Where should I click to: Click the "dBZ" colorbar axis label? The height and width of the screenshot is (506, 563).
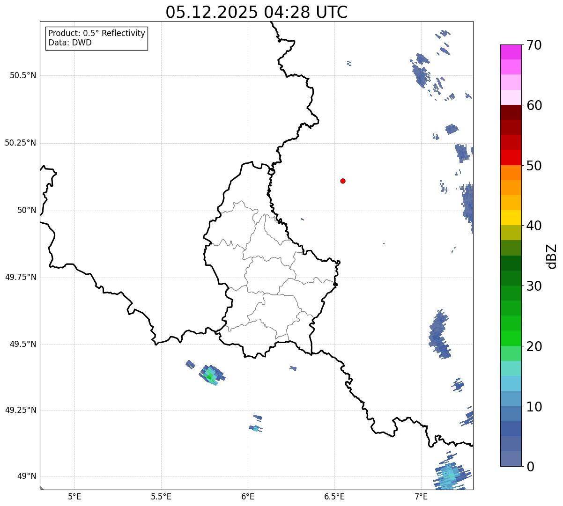coord(552,256)
